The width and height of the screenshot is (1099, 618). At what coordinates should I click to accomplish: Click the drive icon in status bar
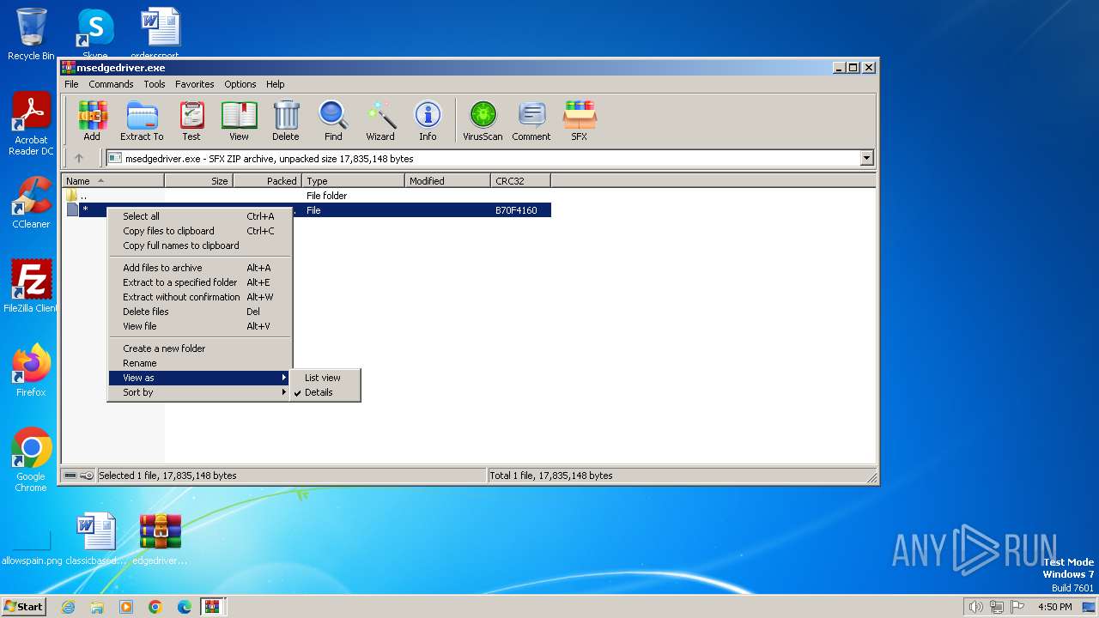pos(70,476)
